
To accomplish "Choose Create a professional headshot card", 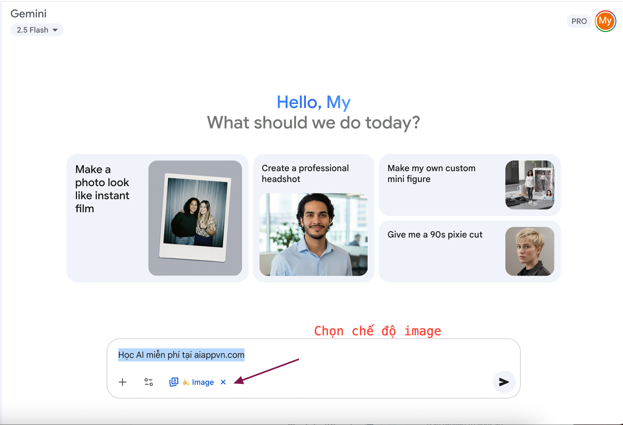I will [305, 173].
